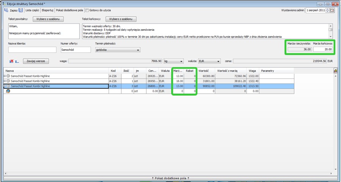Click Wybierz z szablonu for Tekst powitalny
Screen dimensions: 341x182
48,19
